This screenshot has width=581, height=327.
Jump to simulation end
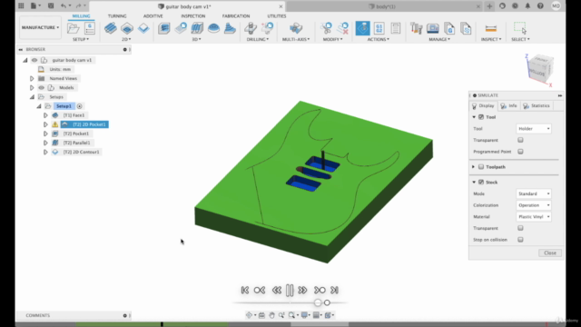click(x=334, y=291)
